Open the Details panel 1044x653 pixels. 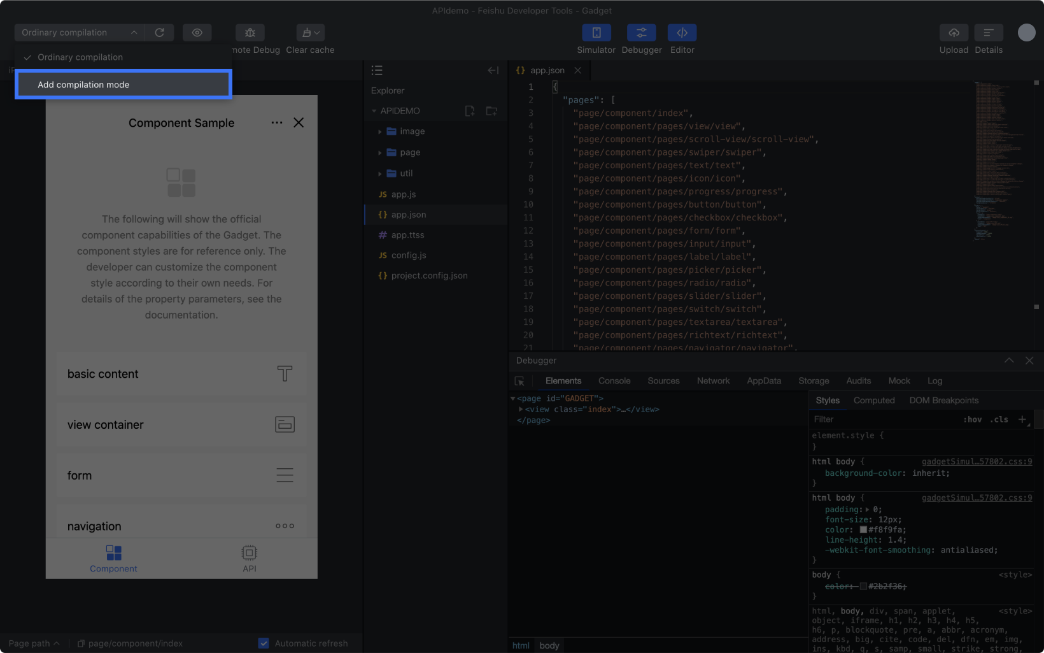(x=989, y=32)
